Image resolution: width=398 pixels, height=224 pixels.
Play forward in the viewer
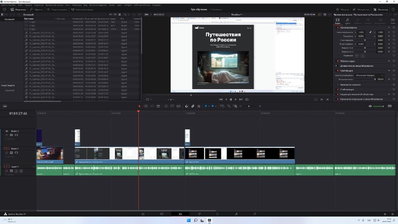pos(236,99)
